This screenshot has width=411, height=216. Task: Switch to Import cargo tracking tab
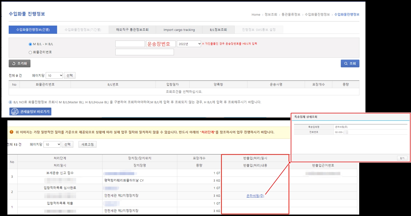179,30
